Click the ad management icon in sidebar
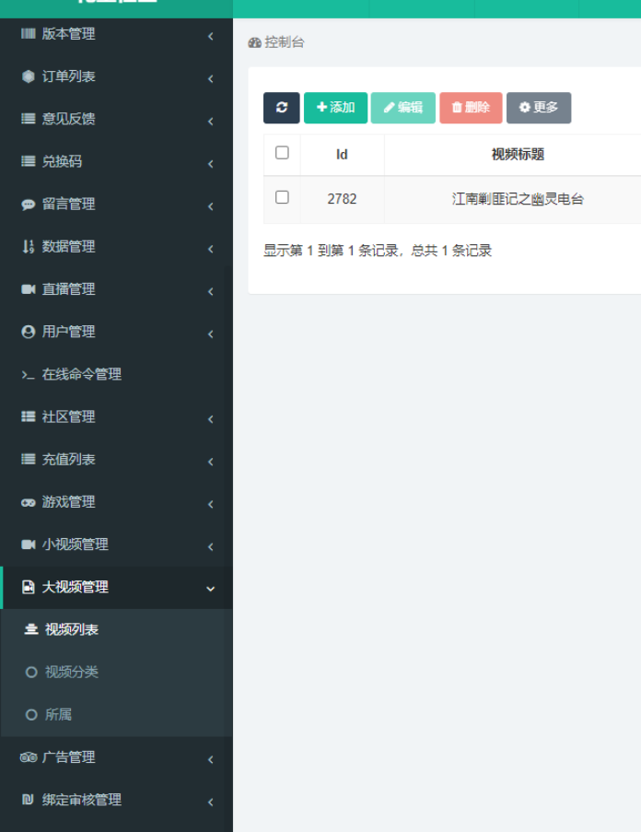Viewport: 641px width, 832px height. [x=28, y=757]
